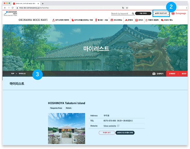Open a new browser tab
The image size is (190, 149).
click(43, 4)
